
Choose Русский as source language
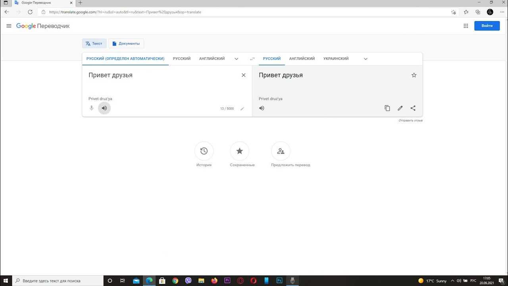pos(182,59)
